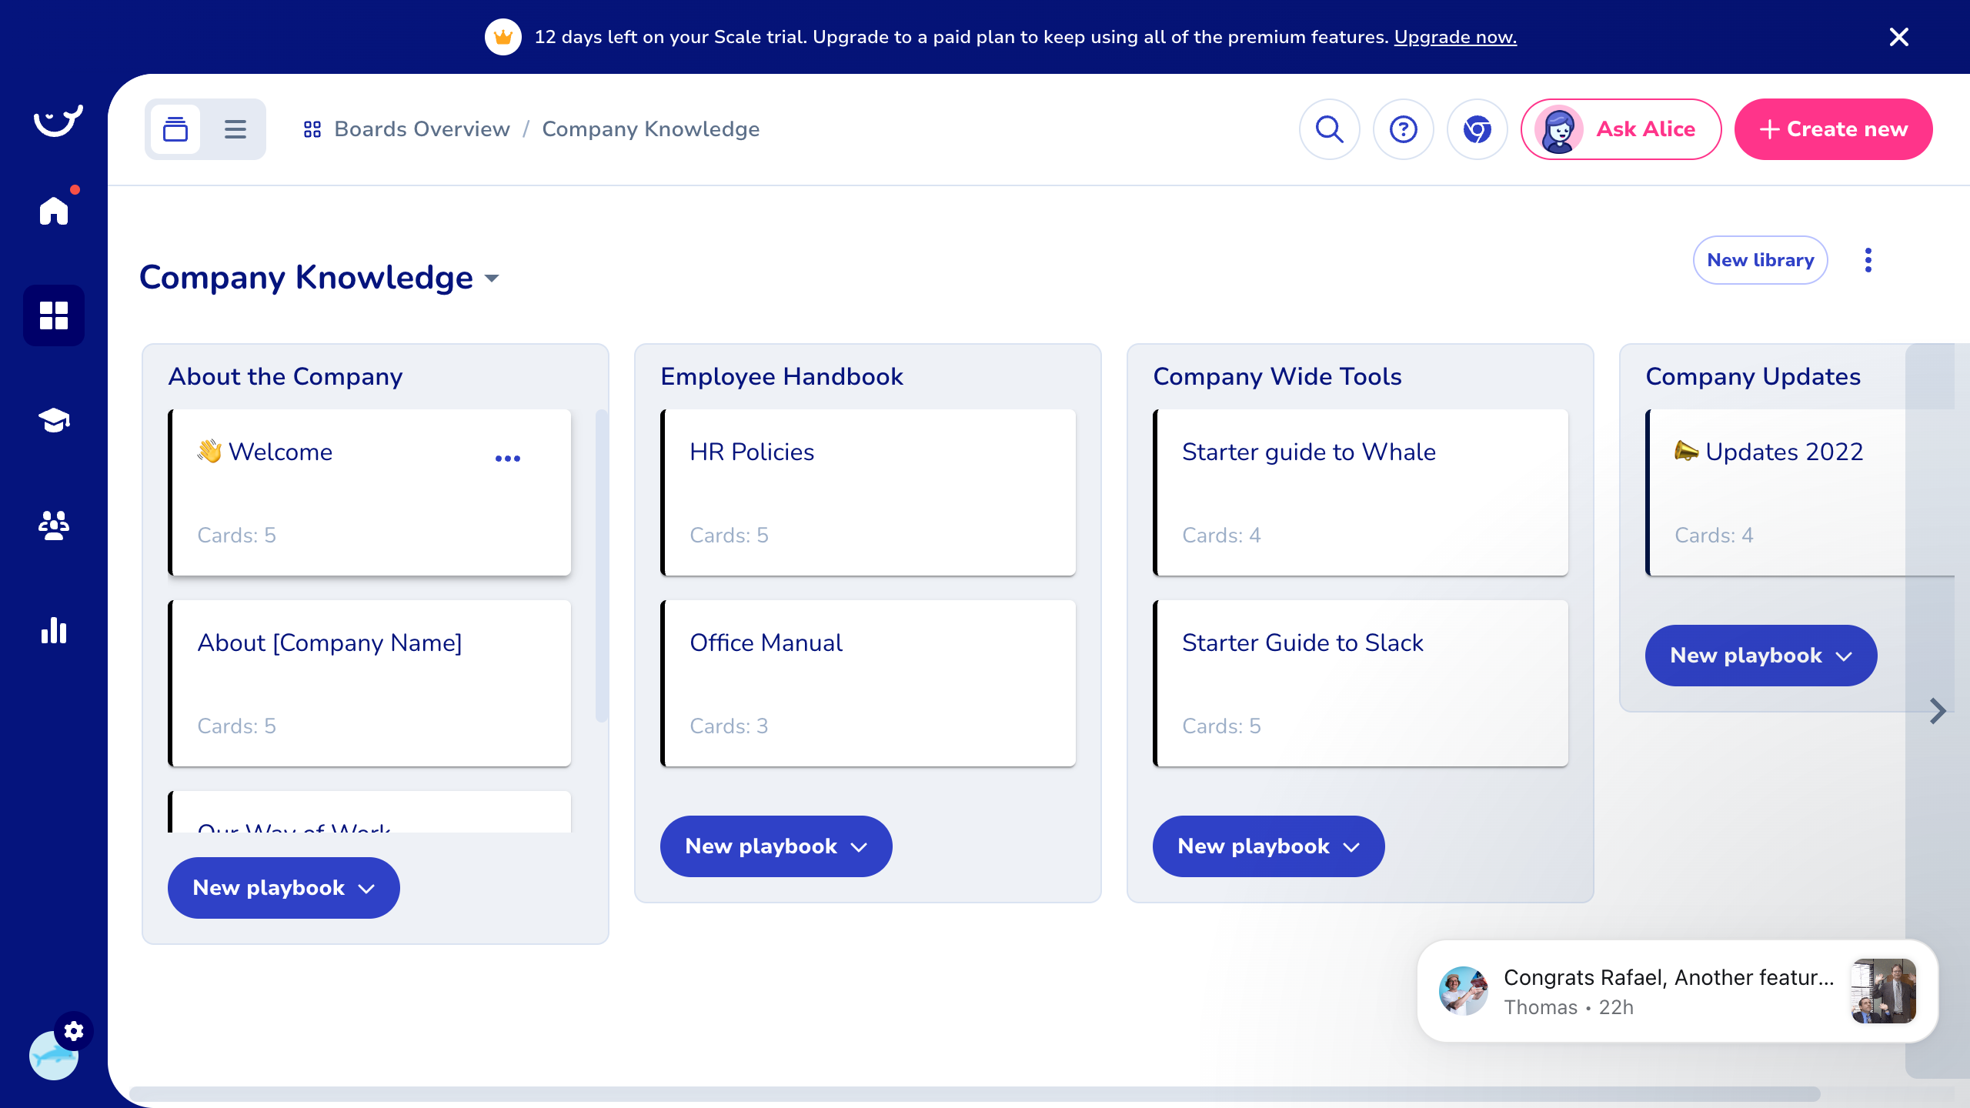
Task: Click the graduation cap training icon
Action: point(54,420)
